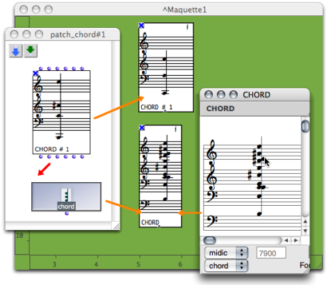Click the 'CHORD # 1' label in the maquette box
Viewport: 331px width, 285px height.
click(x=156, y=107)
